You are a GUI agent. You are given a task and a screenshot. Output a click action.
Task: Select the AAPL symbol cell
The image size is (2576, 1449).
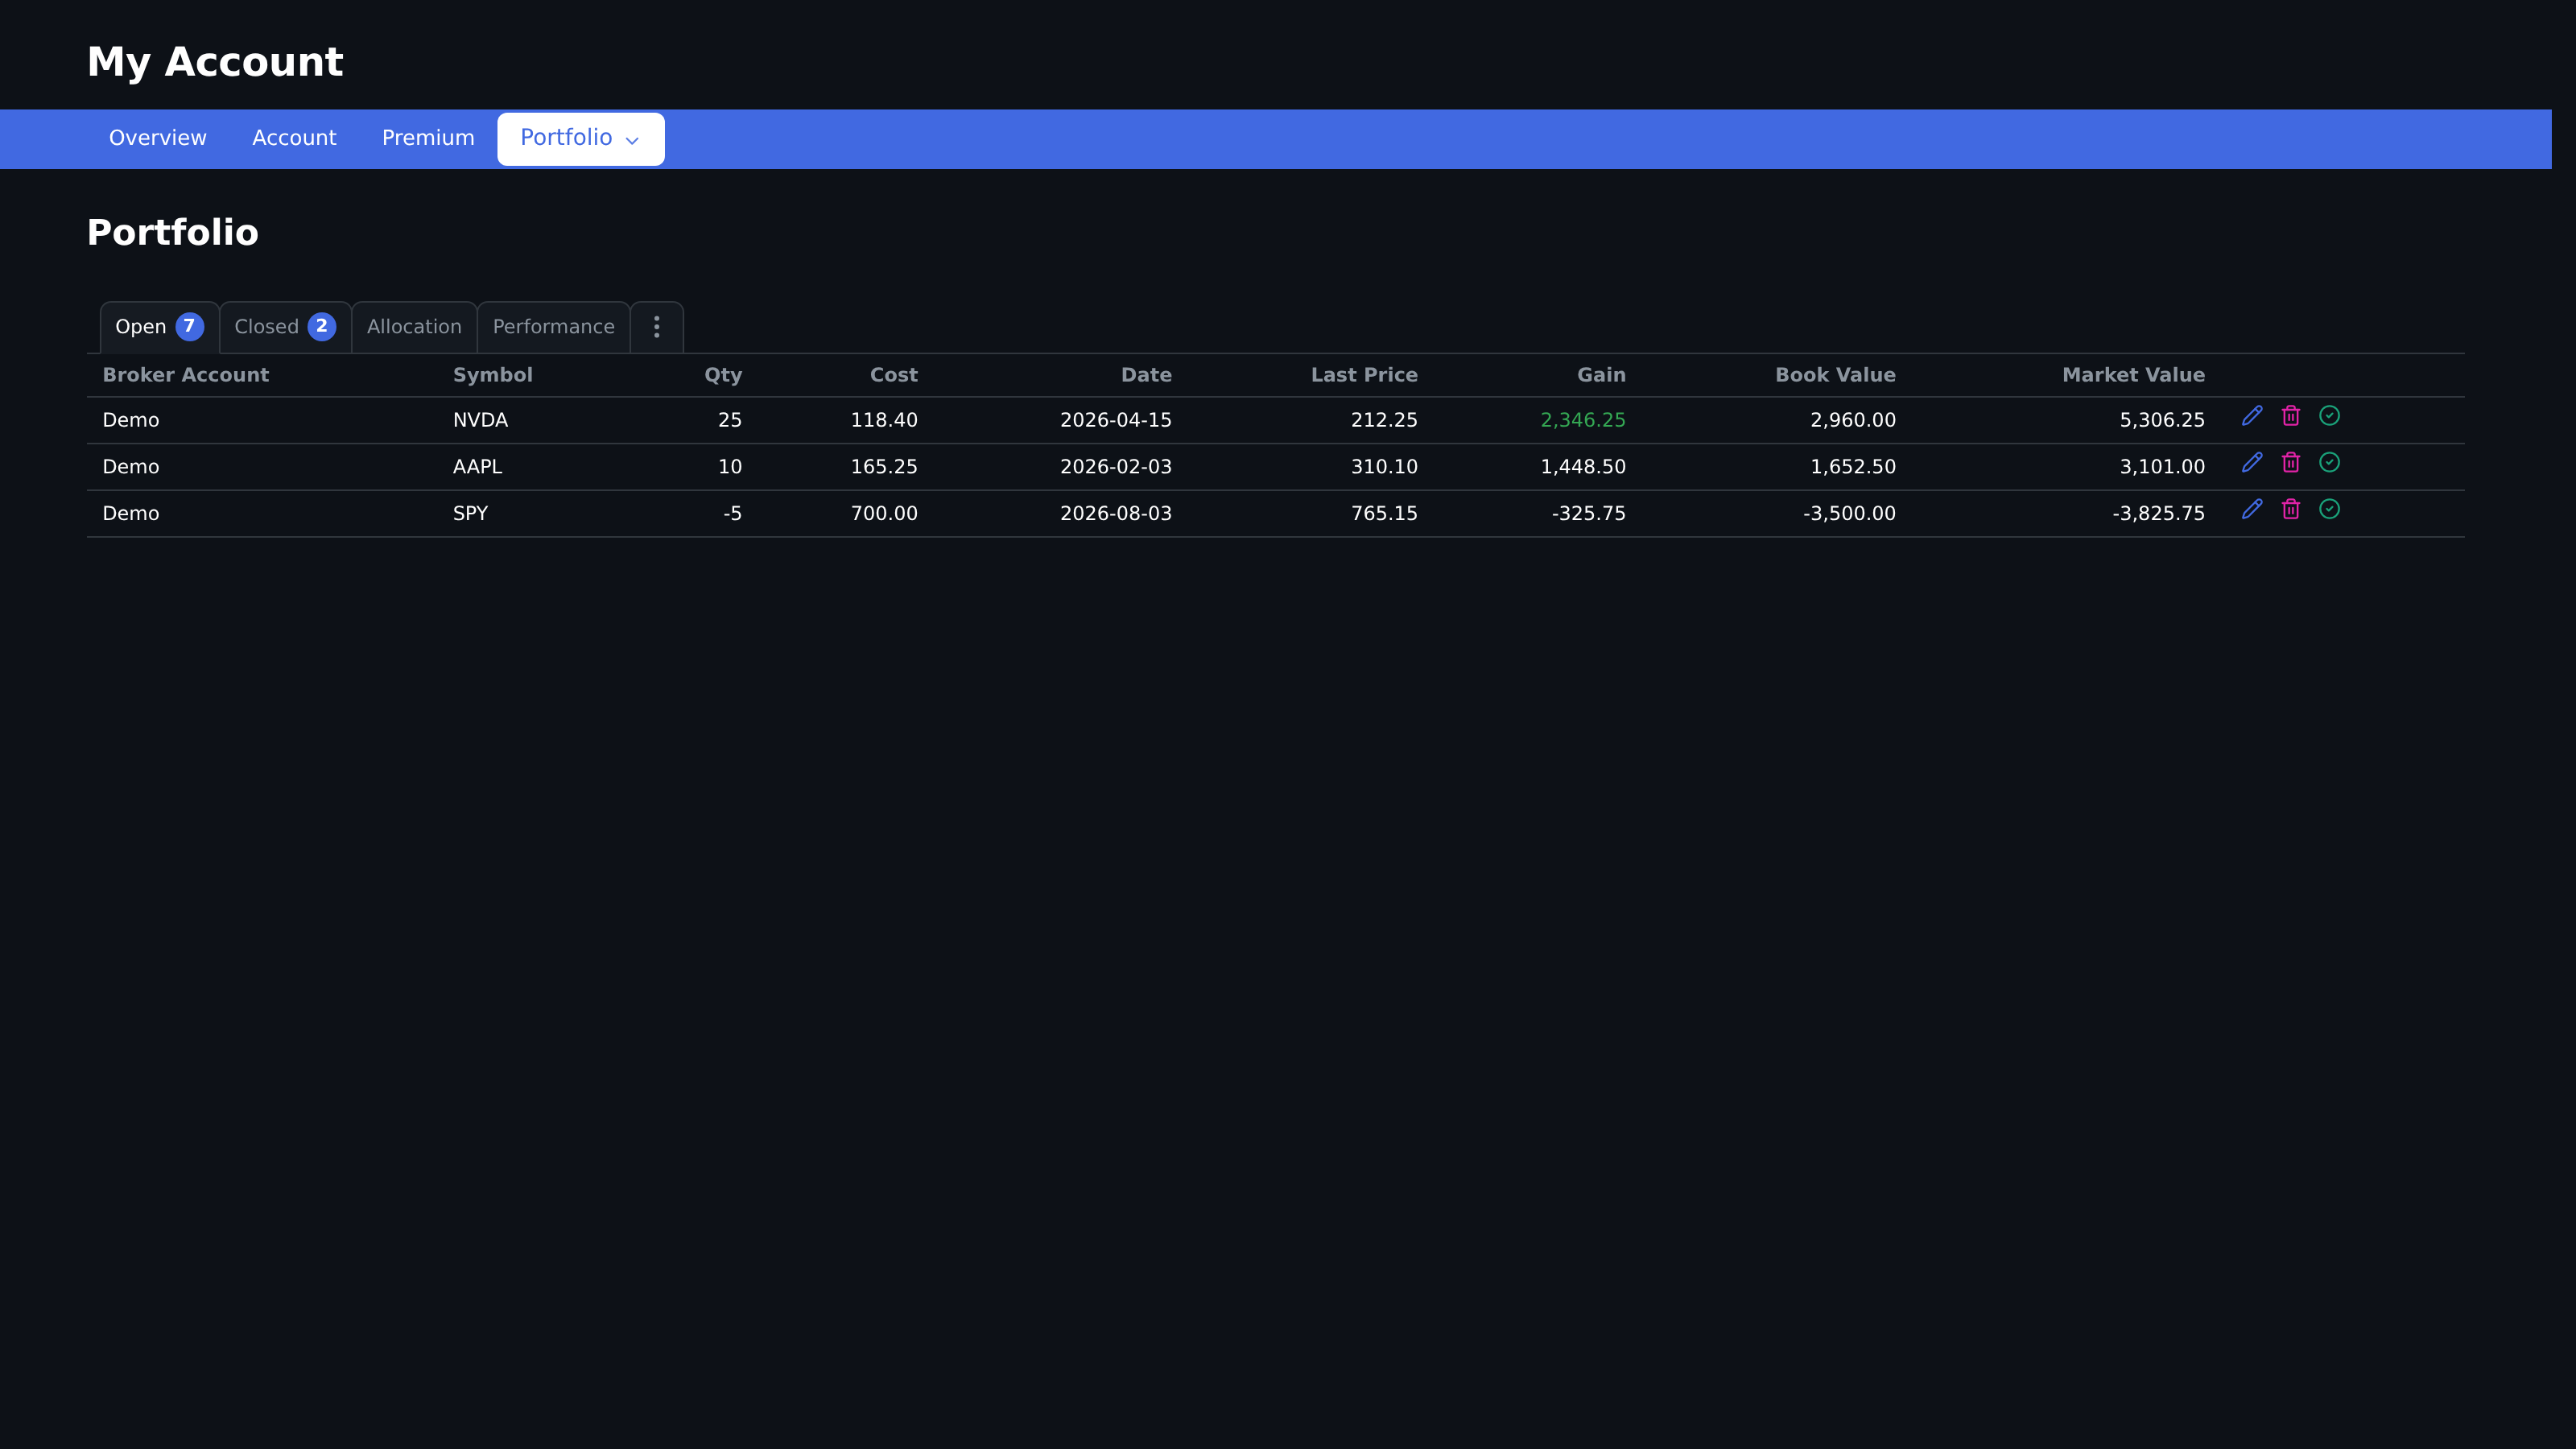point(478,467)
